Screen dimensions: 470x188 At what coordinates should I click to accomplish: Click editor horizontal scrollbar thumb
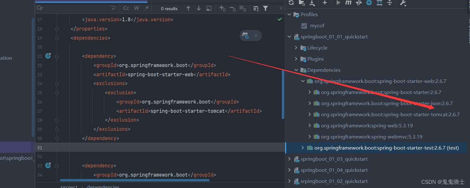pyautogui.click(x=135, y=180)
